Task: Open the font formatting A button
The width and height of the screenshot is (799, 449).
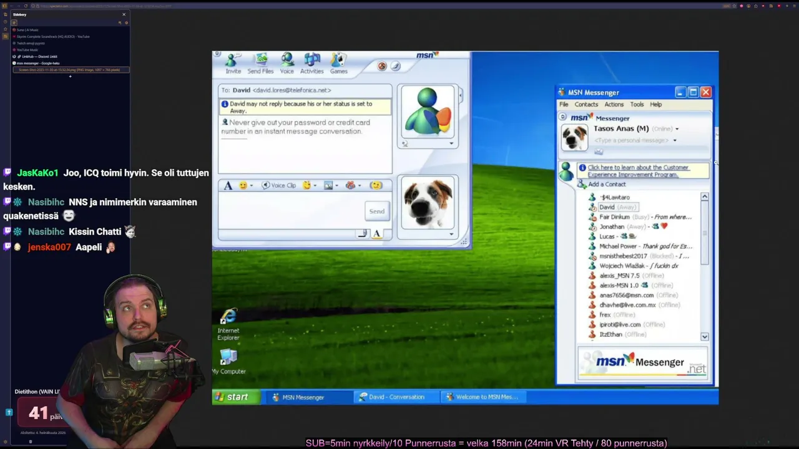Action: click(x=228, y=185)
